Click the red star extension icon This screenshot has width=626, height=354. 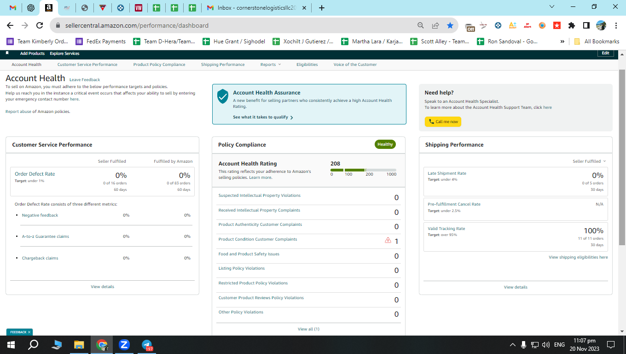click(x=556, y=25)
